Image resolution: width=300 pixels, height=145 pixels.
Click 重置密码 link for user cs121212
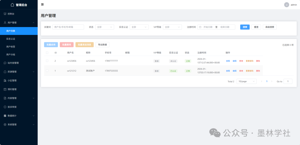(250, 71)
